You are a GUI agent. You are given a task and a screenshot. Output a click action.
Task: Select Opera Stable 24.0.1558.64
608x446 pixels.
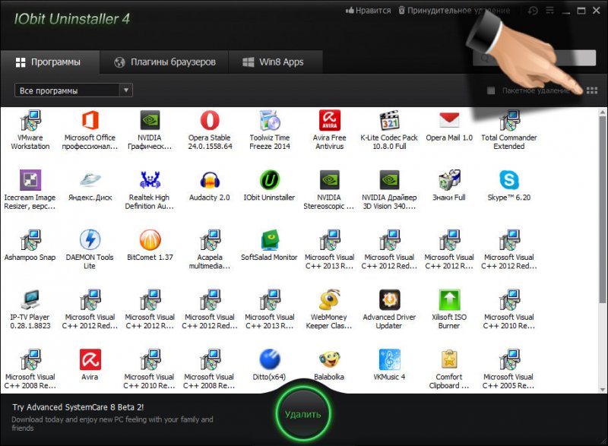click(210, 130)
